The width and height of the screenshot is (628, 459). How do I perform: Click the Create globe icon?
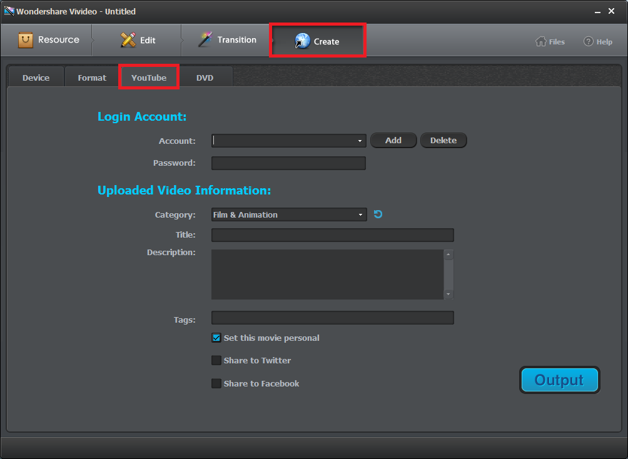pos(302,41)
